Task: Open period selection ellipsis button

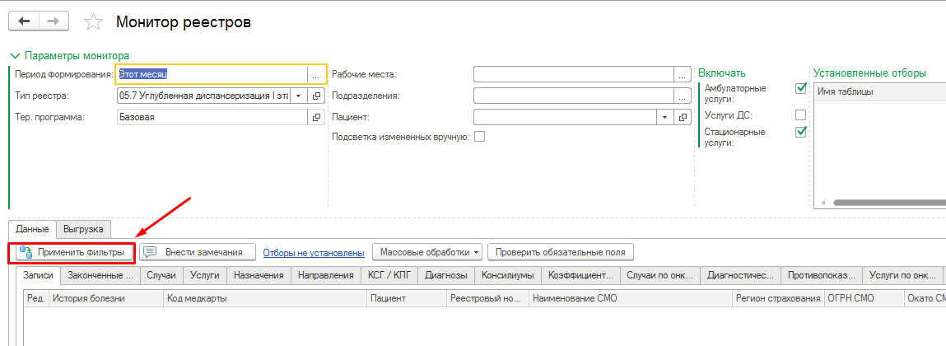Action: [x=315, y=74]
